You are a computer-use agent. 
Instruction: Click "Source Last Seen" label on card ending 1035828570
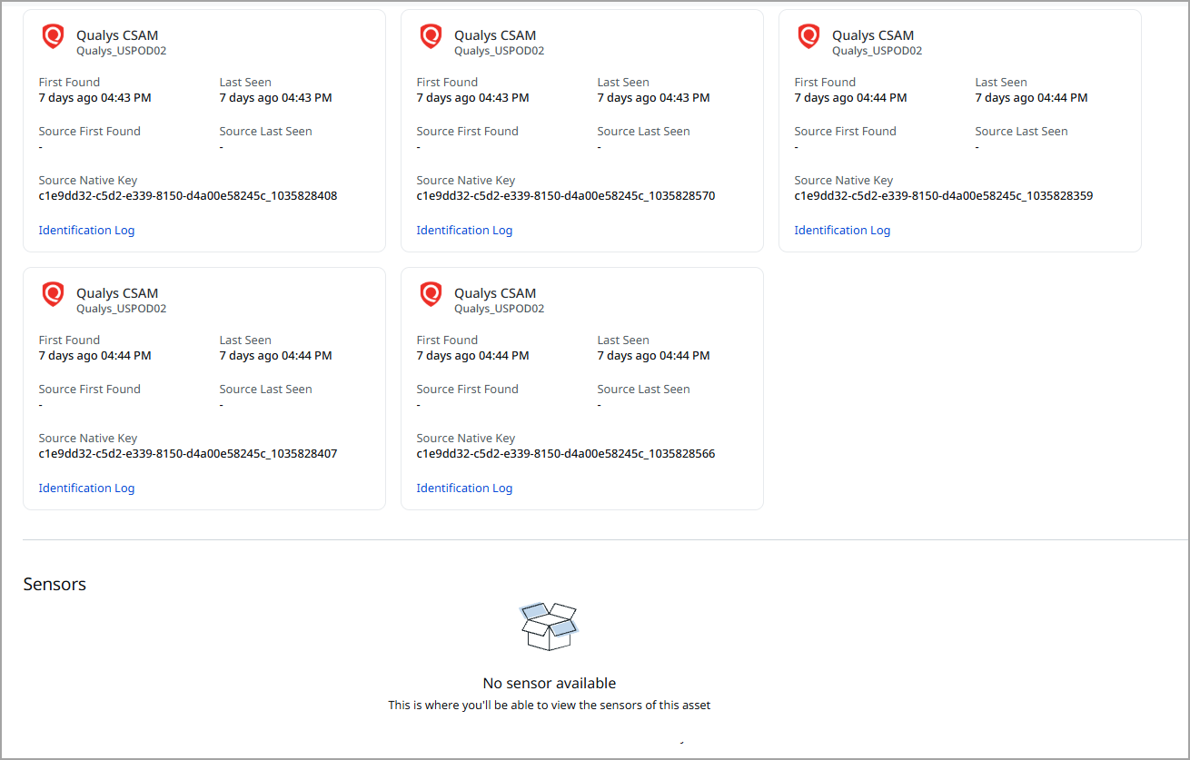point(644,132)
